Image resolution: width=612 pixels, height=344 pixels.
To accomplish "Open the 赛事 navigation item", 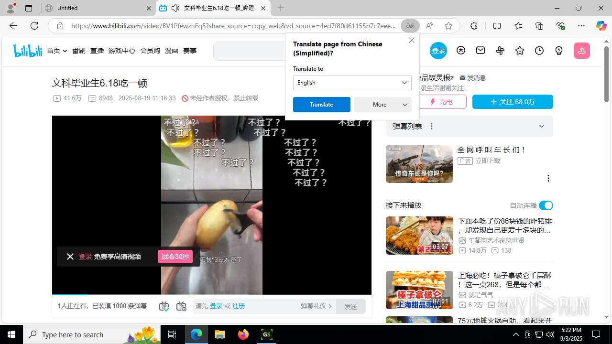I will pyautogui.click(x=190, y=51).
